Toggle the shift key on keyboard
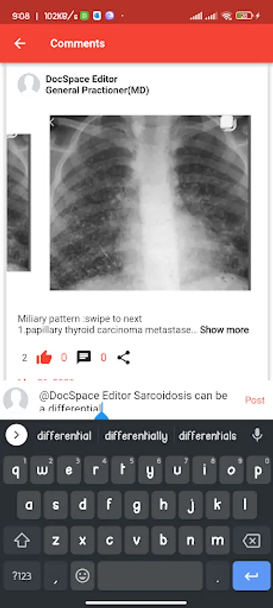The image size is (273, 608). point(22,540)
